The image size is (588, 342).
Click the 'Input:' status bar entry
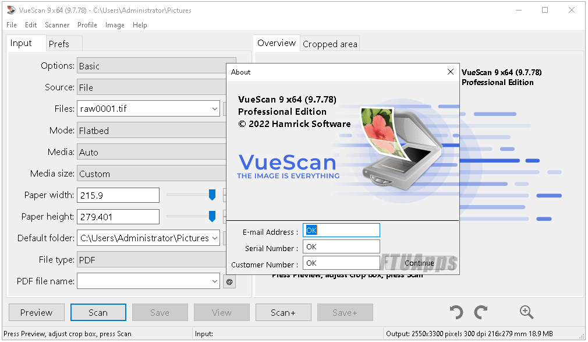pyautogui.click(x=204, y=334)
